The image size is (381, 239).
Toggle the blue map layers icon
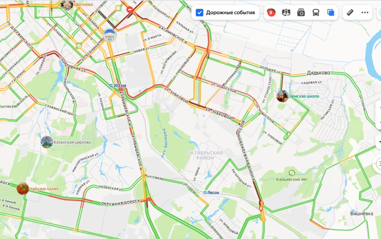click(x=331, y=13)
